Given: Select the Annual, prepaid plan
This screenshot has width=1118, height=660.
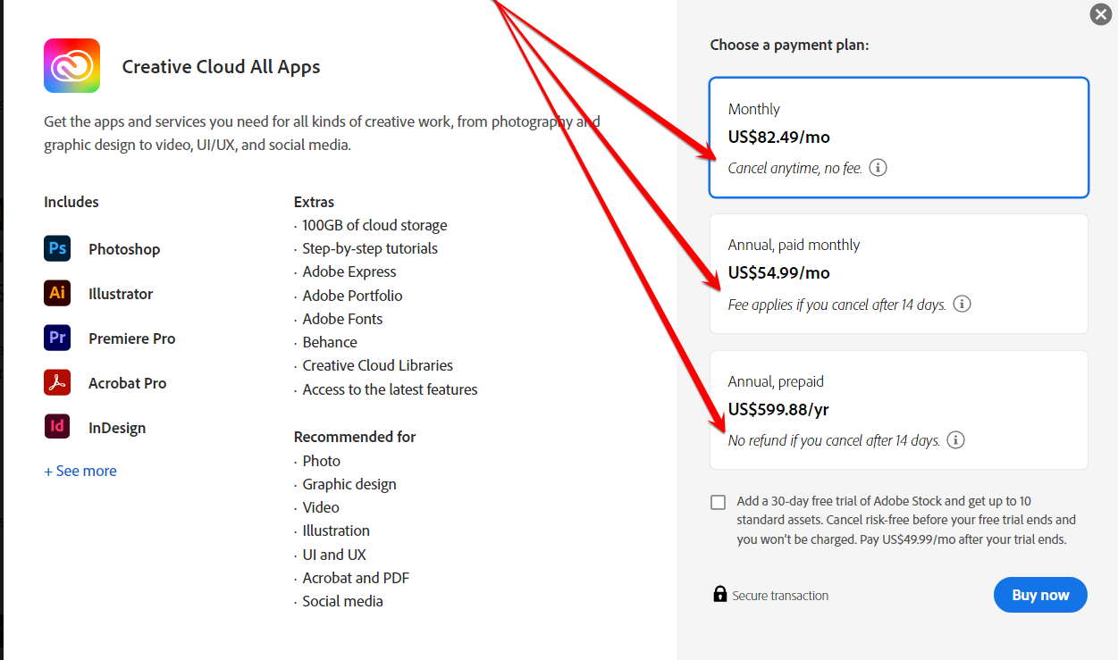Looking at the screenshot, I should 898,409.
